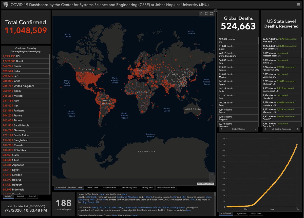Select Qatar in confirmed cases list
This screenshot has width=304, height=218.
click(25, 155)
